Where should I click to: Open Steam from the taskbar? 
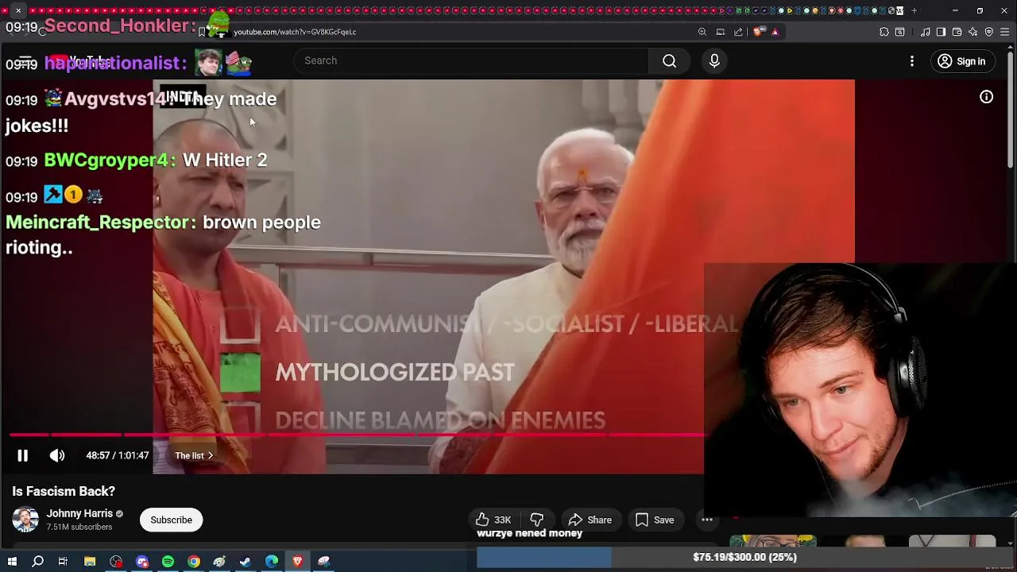click(246, 562)
